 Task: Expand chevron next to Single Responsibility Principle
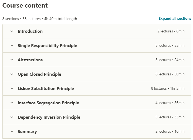(x=12, y=45)
